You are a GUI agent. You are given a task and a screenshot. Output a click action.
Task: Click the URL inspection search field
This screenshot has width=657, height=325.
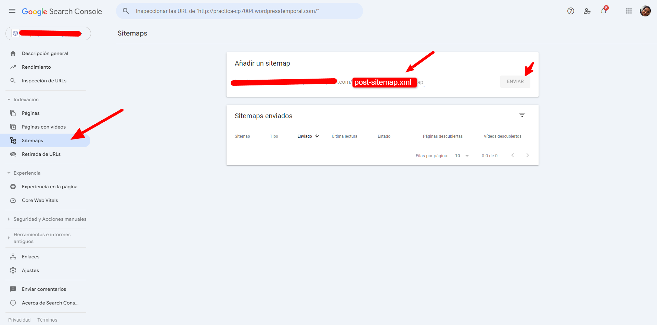[x=240, y=11]
